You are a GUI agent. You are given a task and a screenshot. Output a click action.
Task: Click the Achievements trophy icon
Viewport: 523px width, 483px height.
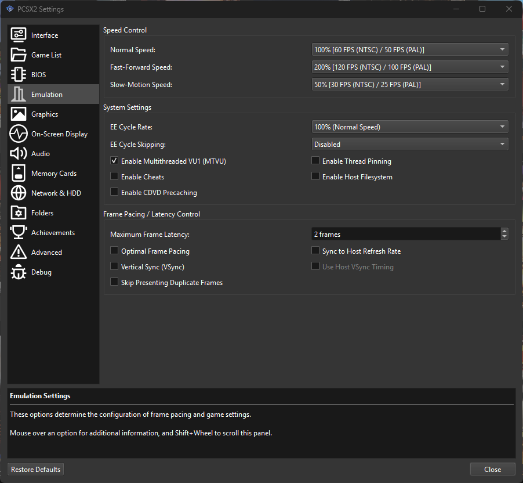(x=19, y=232)
